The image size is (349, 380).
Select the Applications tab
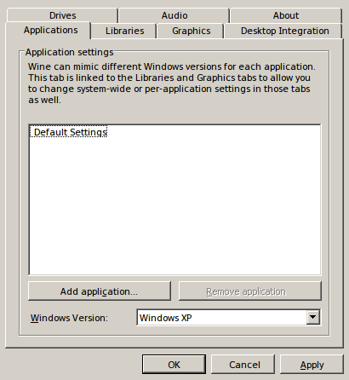[50, 30]
